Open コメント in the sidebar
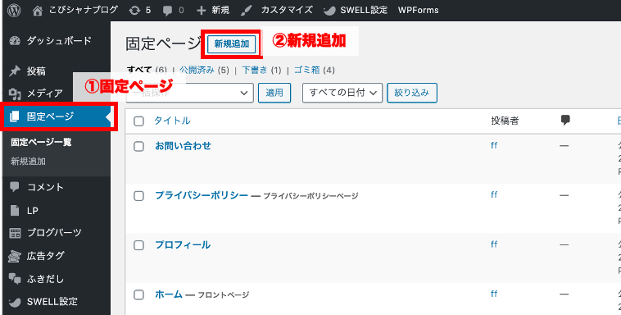The width and height of the screenshot is (621, 315). point(46,187)
